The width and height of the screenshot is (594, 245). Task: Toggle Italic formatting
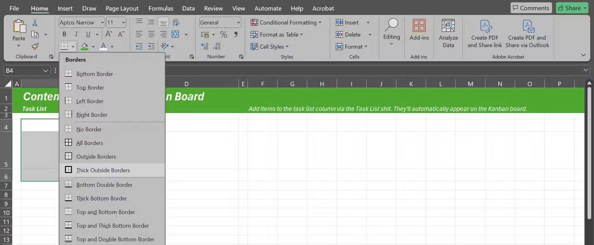[76, 34]
